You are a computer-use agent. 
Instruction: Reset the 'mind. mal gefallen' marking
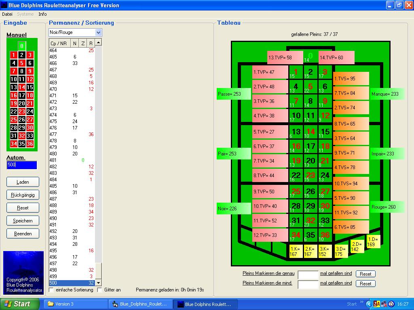point(365,284)
